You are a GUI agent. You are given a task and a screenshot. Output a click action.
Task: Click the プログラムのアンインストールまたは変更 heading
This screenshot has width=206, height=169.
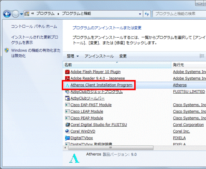pos(107,28)
